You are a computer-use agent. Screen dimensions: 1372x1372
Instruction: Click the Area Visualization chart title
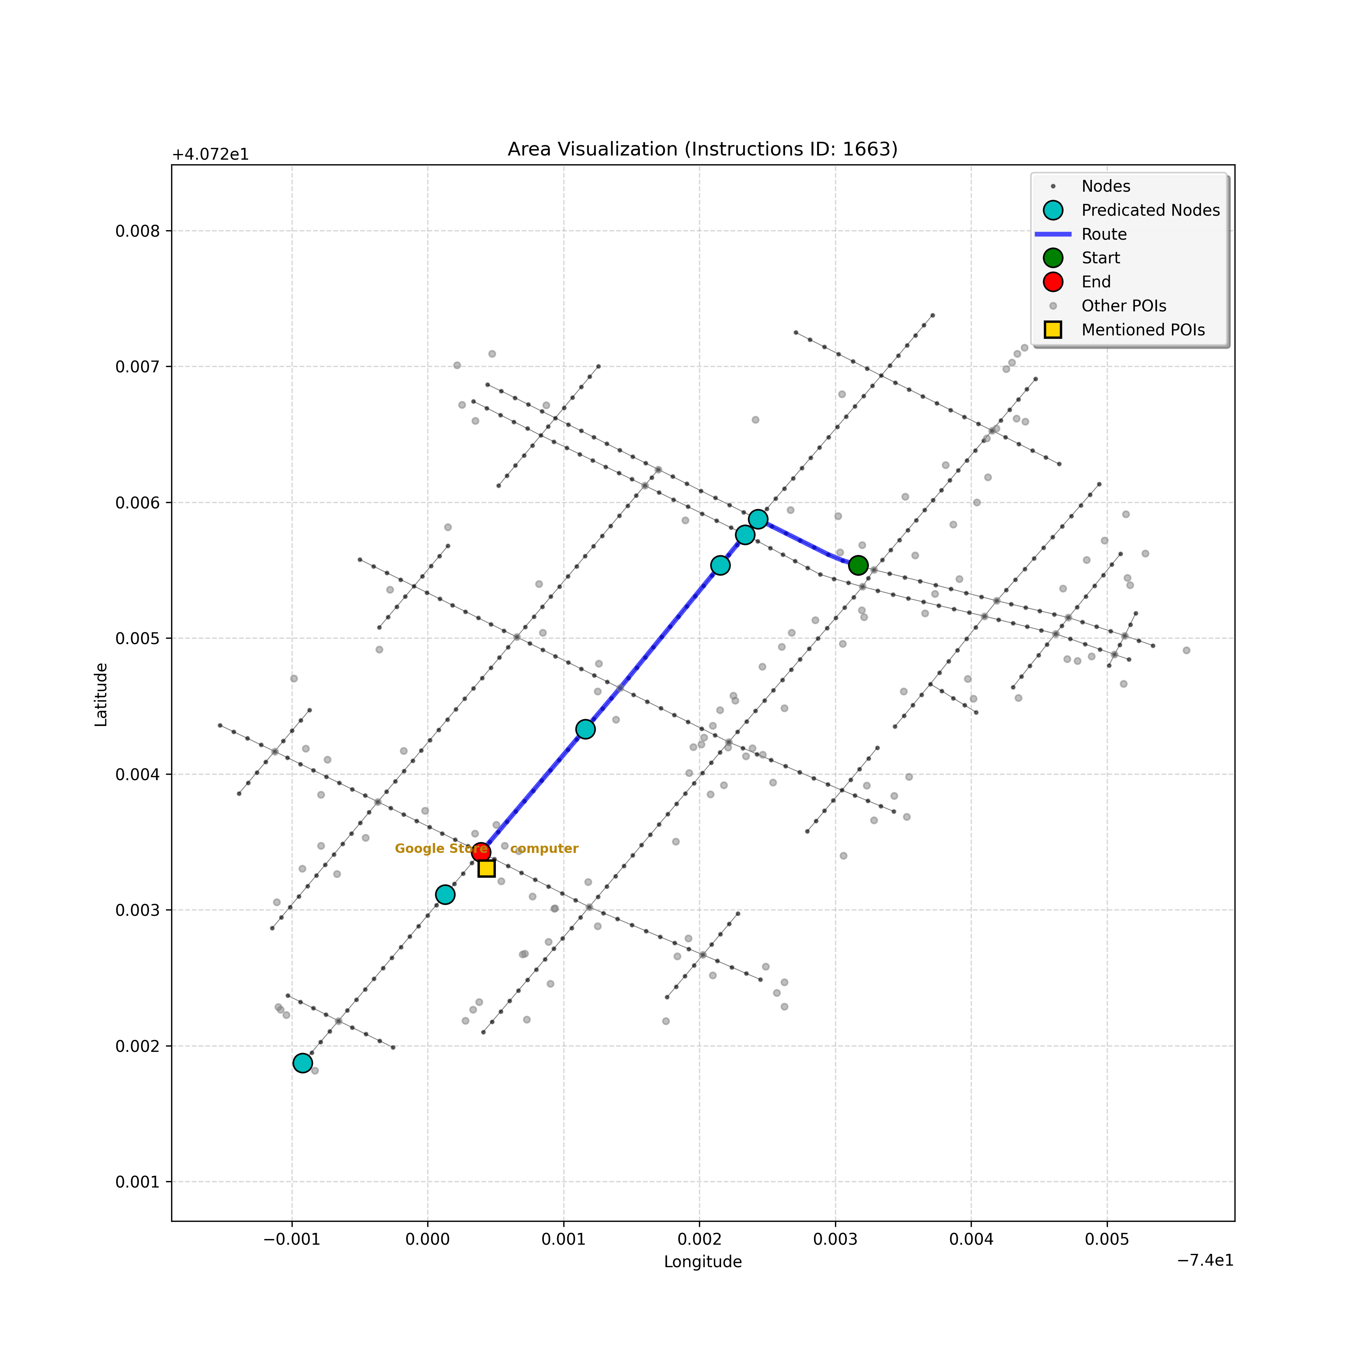[x=702, y=149]
